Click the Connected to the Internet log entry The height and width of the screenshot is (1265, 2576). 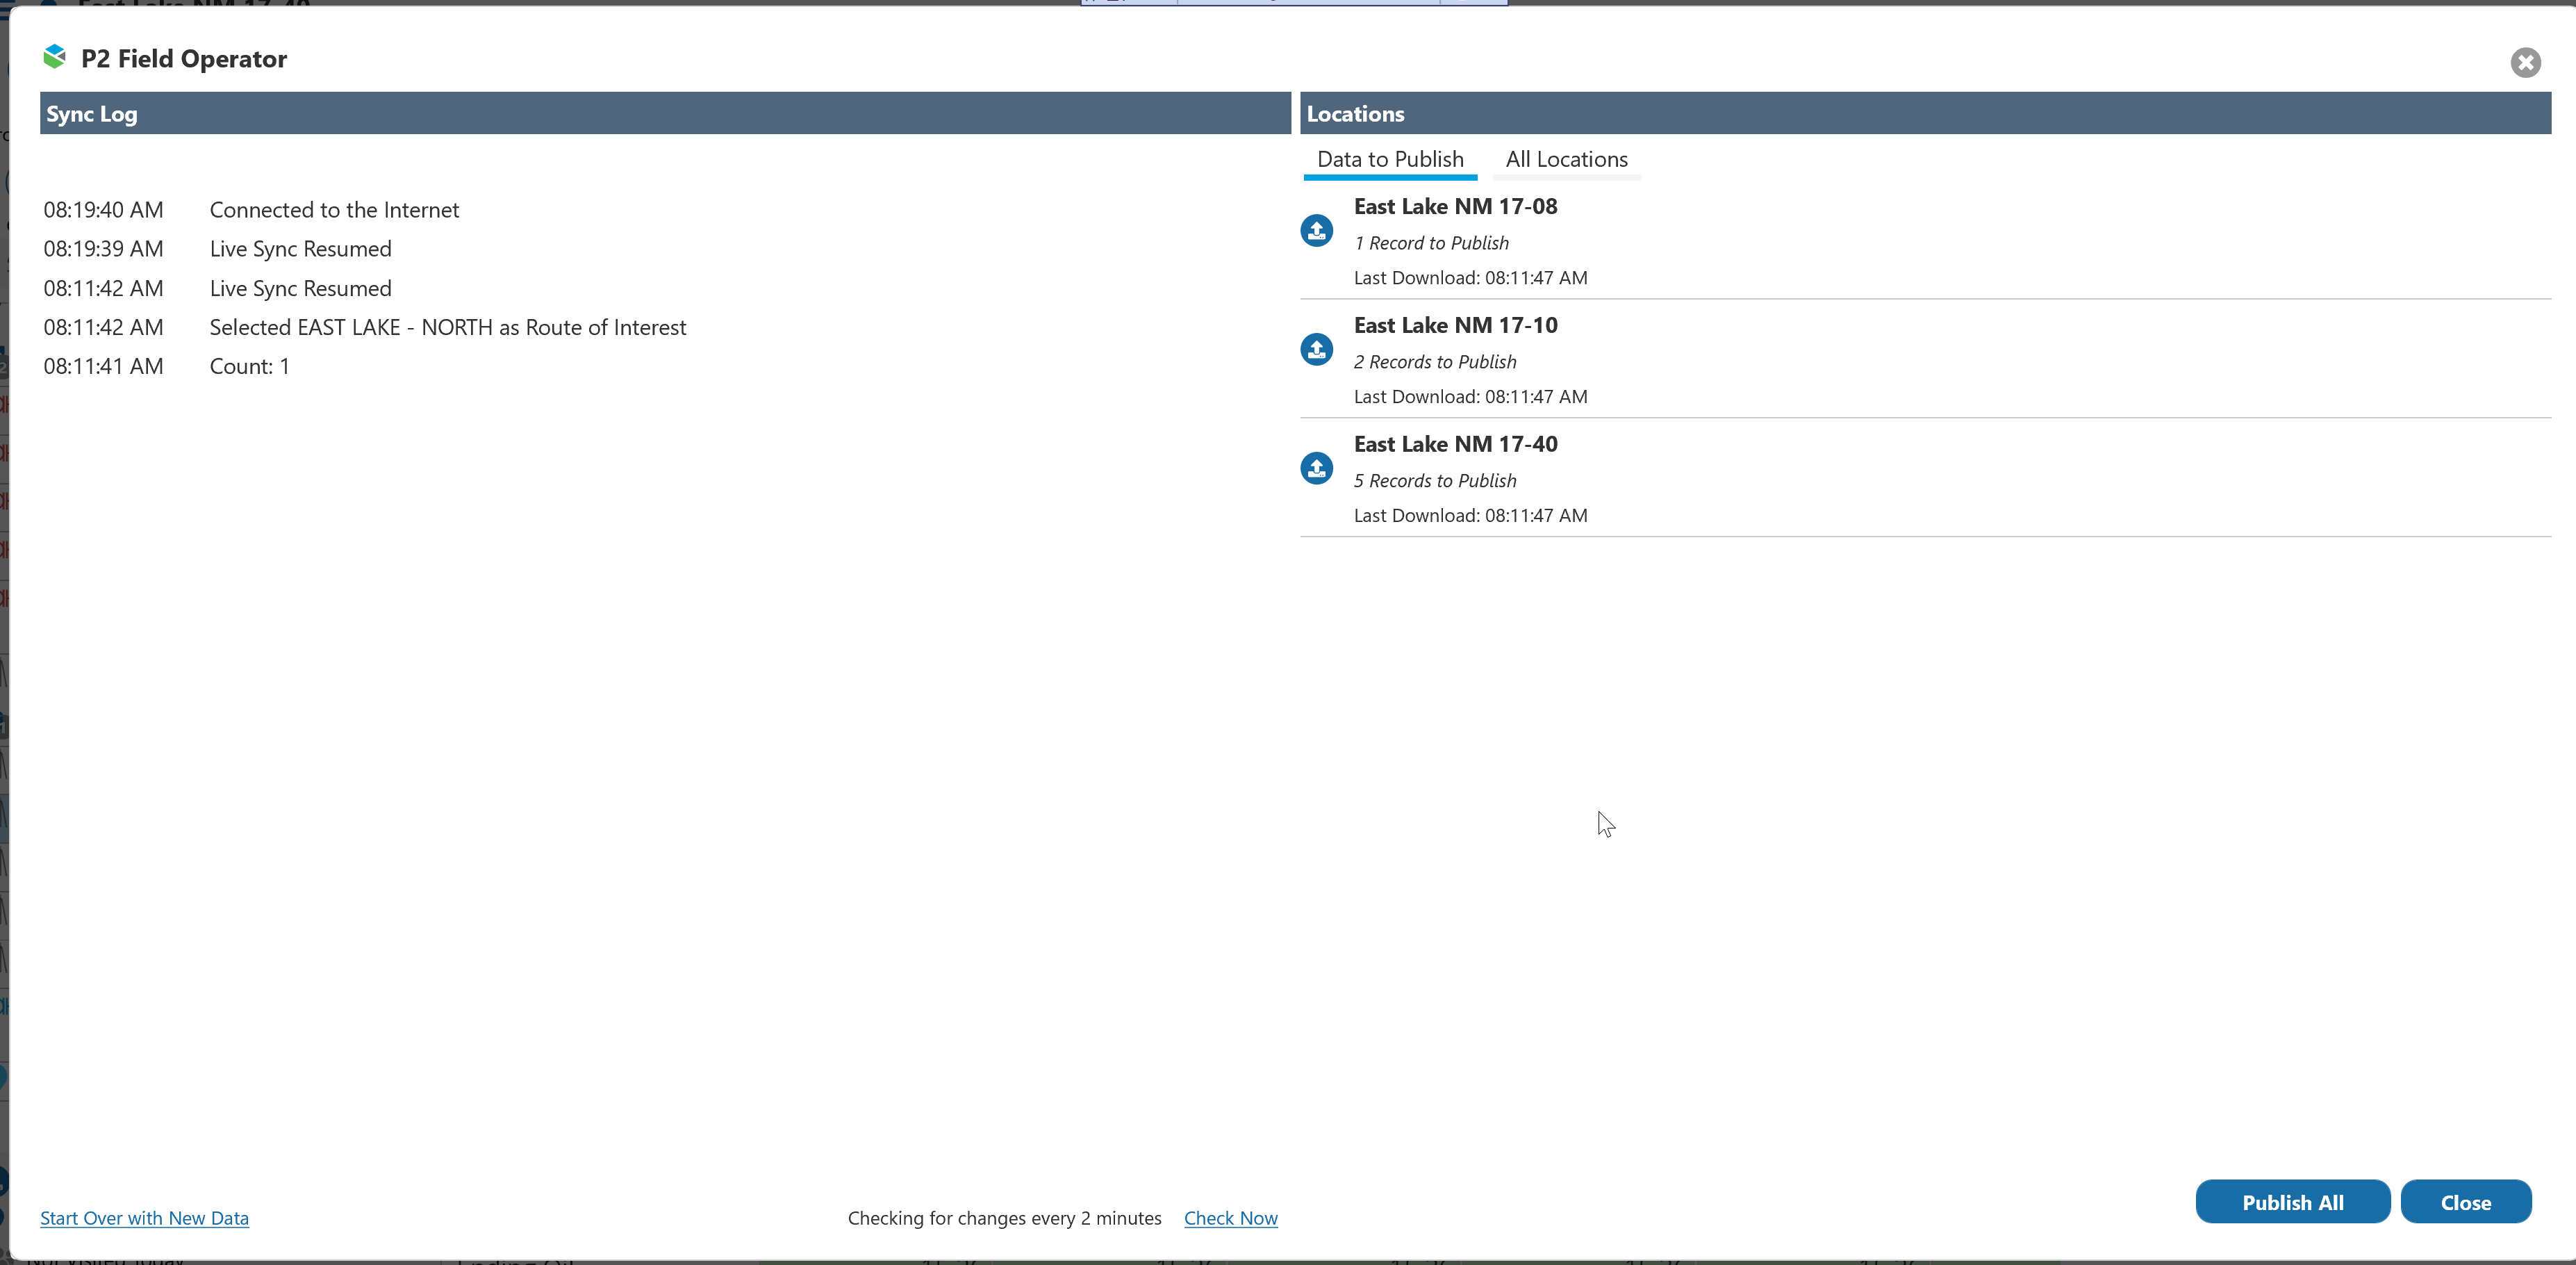click(x=334, y=210)
